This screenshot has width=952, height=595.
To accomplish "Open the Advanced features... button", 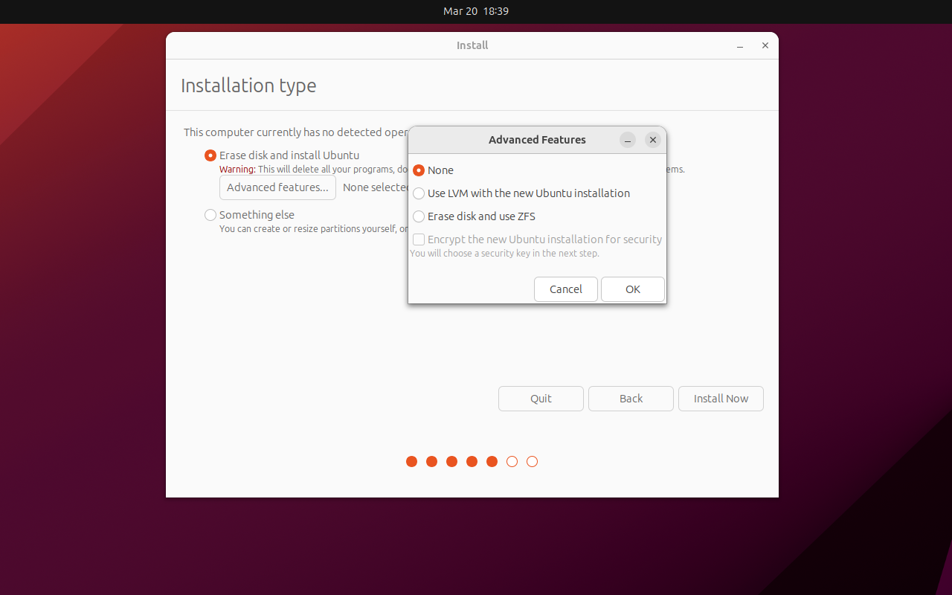I will click(277, 187).
